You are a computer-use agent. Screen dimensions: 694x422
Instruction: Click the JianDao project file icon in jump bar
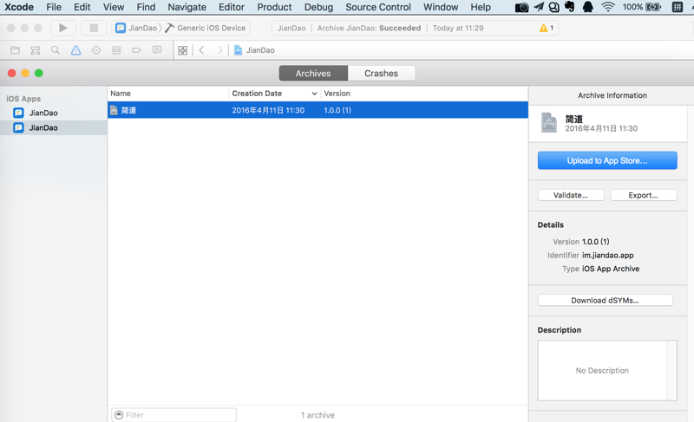(x=238, y=50)
